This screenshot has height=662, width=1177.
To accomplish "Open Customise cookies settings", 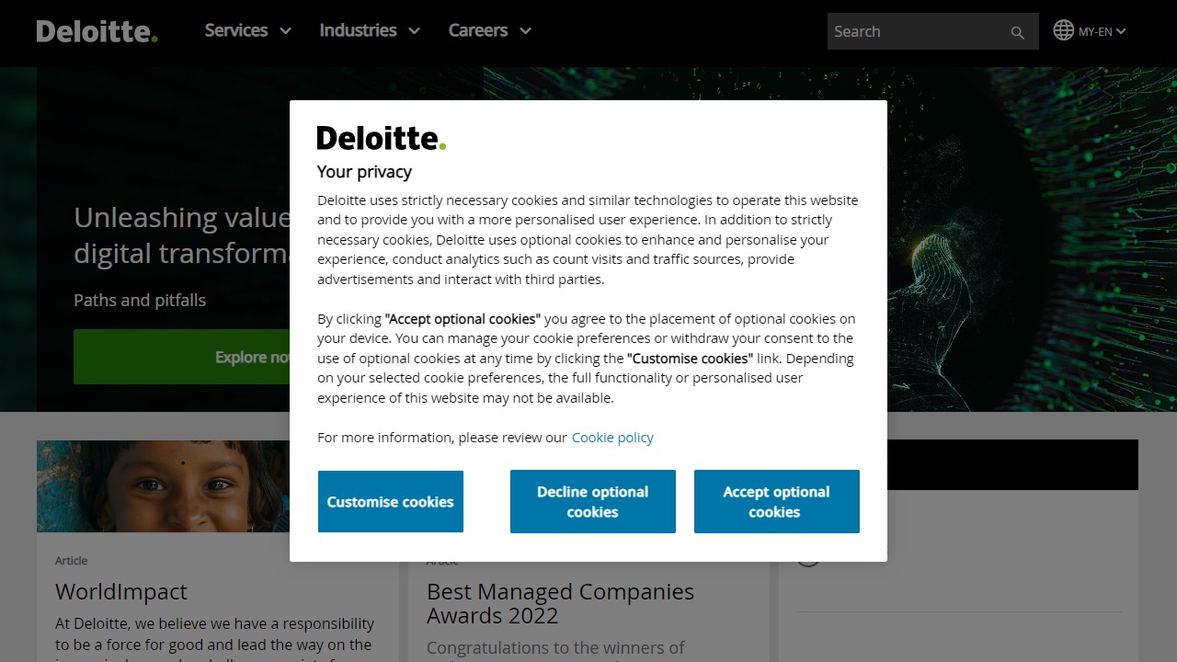I will point(391,501).
